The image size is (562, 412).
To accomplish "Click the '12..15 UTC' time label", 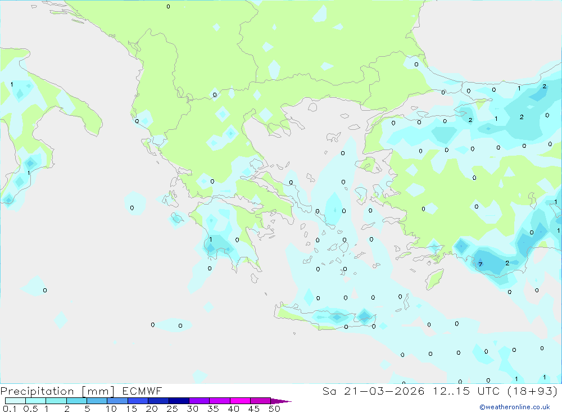I will pos(466,391).
